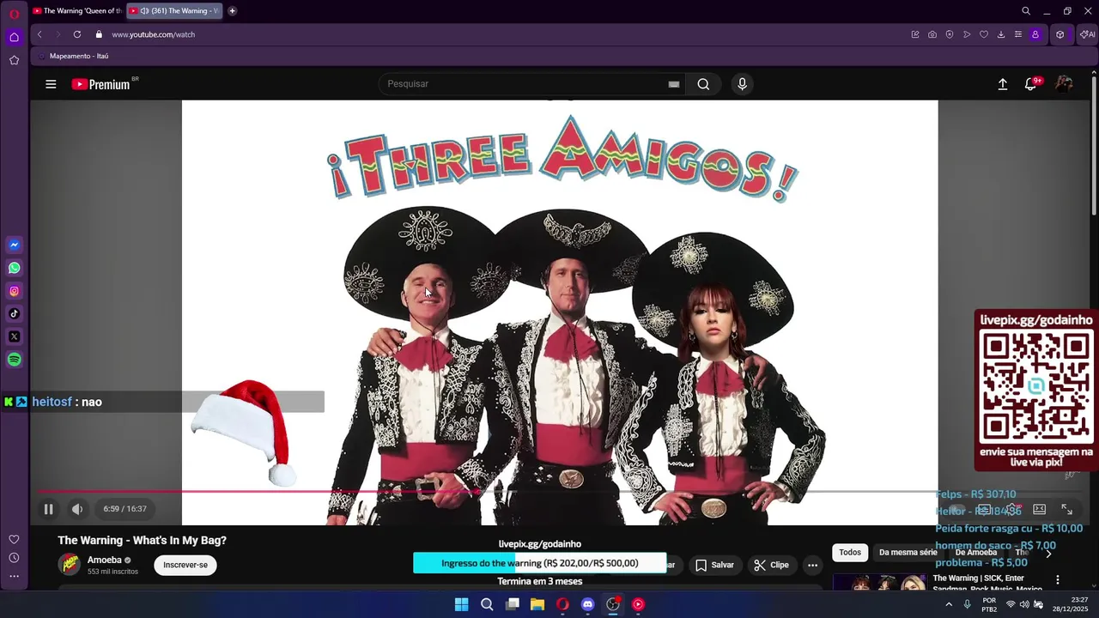This screenshot has width=1099, height=618.
Task: Mute the video volume
Action: [x=77, y=509]
